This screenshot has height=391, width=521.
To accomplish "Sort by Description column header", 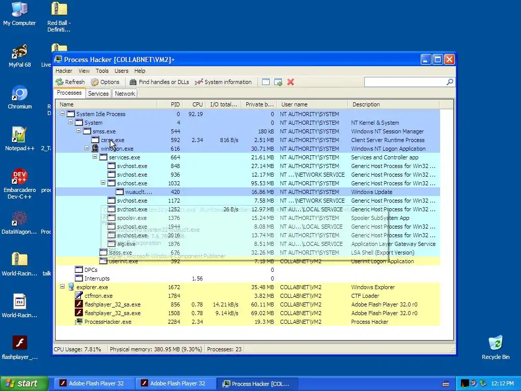I will [394, 104].
